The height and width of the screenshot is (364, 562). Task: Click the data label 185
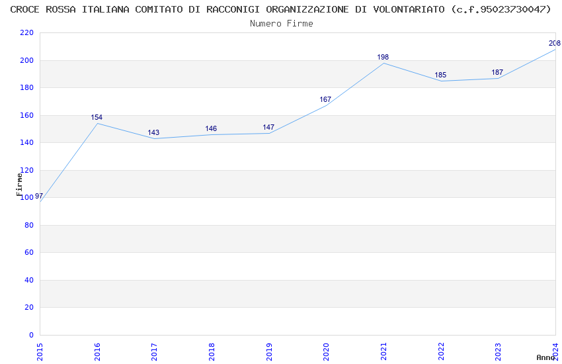point(440,75)
